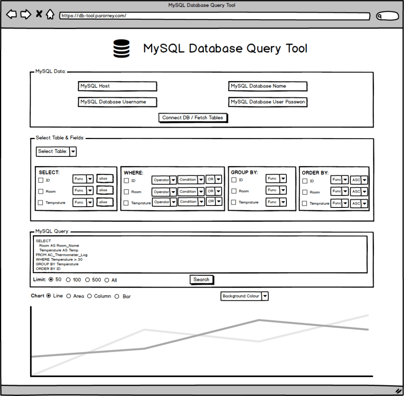Click alias field for SELECT ID row
The image size is (404, 396).
[105, 179]
